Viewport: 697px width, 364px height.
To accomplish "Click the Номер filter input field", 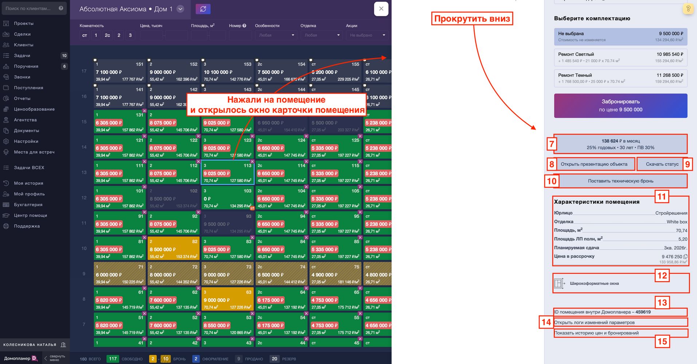I will tap(240, 35).
